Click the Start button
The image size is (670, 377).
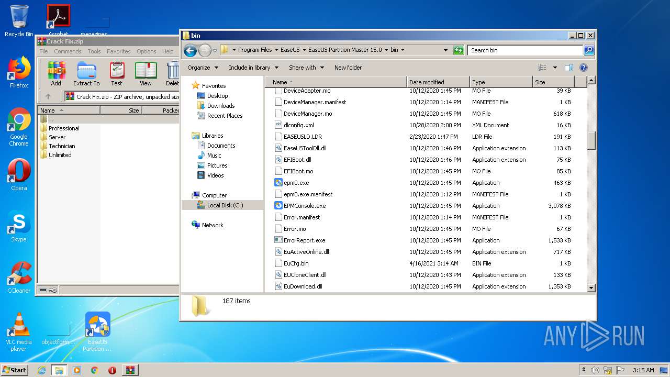[x=15, y=370]
